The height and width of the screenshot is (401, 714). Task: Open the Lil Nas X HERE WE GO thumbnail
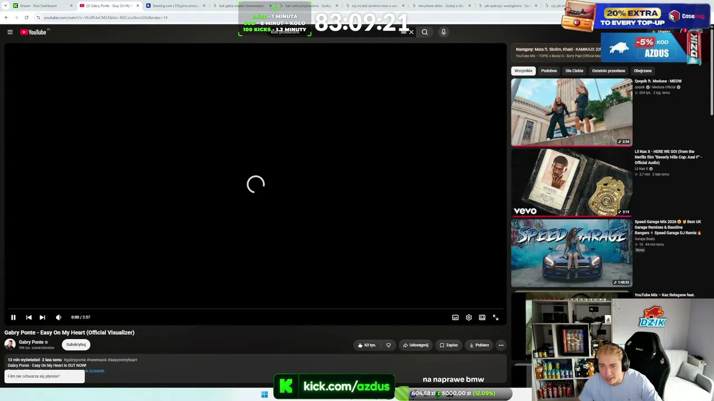[x=572, y=182]
